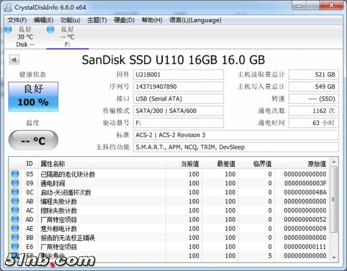
Task: Click the 原始值 column header
Action: click(302, 163)
